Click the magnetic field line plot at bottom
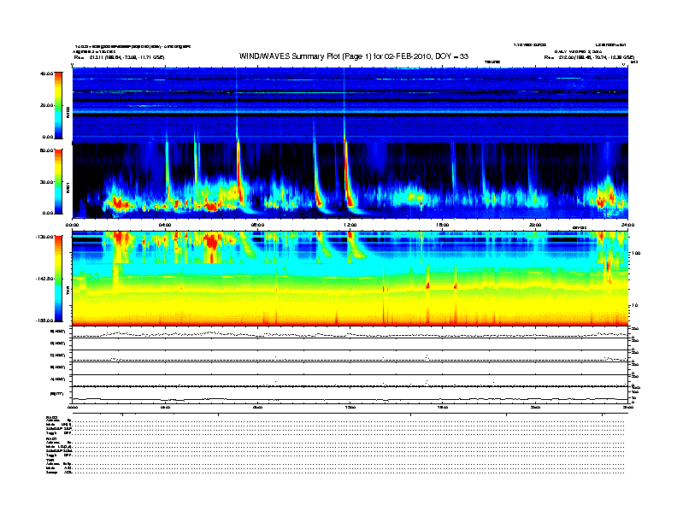Screen dimensions: 677x523 click(350, 396)
